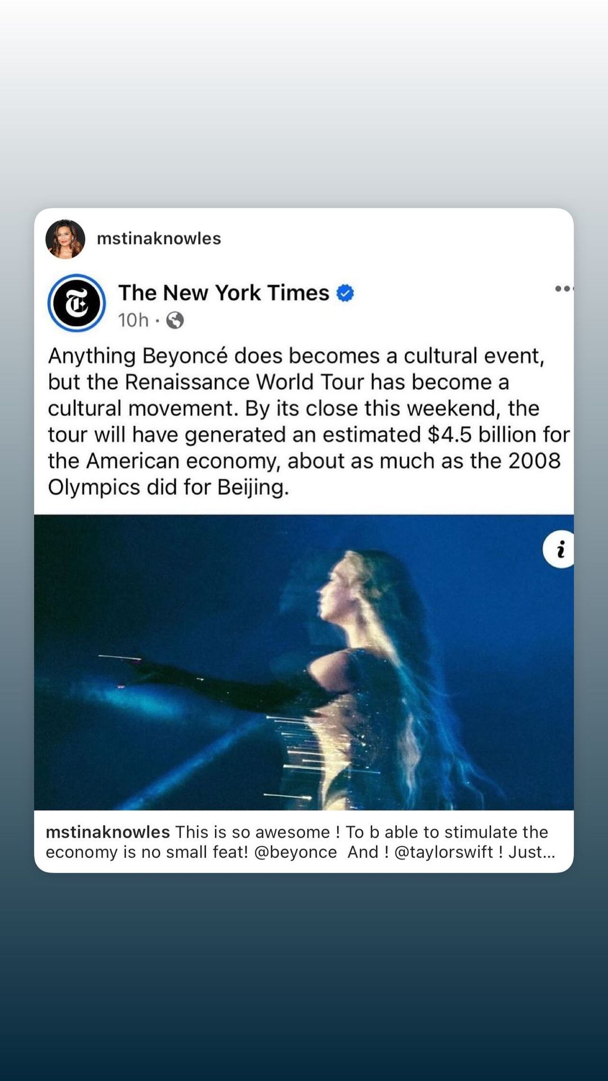Open The New York Times page name

click(223, 293)
